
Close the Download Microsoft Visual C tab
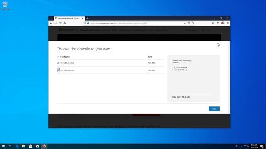[83, 18]
